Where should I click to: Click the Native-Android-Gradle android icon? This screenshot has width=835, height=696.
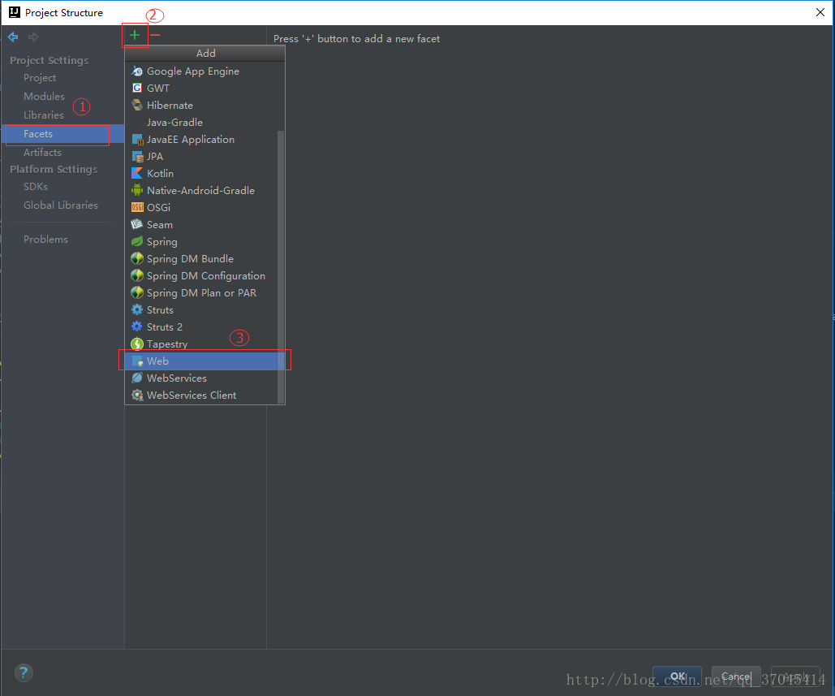tap(137, 190)
